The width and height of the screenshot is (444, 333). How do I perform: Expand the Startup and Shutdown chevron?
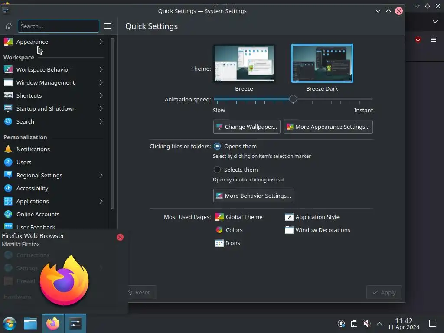pyautogui.click(x=101, y=108)
